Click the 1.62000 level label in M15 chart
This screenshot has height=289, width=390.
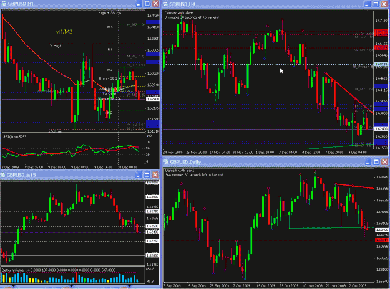click(x=152, y=255)
